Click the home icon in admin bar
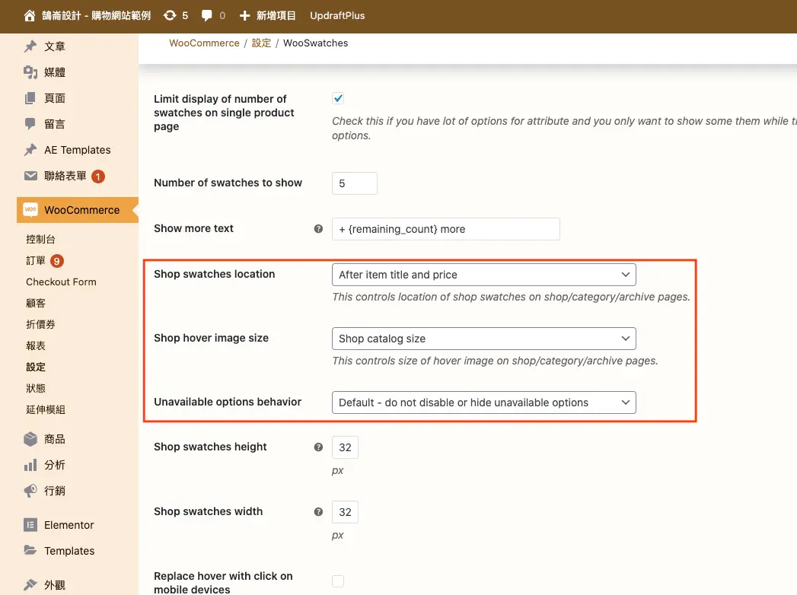 click(30, 16)
